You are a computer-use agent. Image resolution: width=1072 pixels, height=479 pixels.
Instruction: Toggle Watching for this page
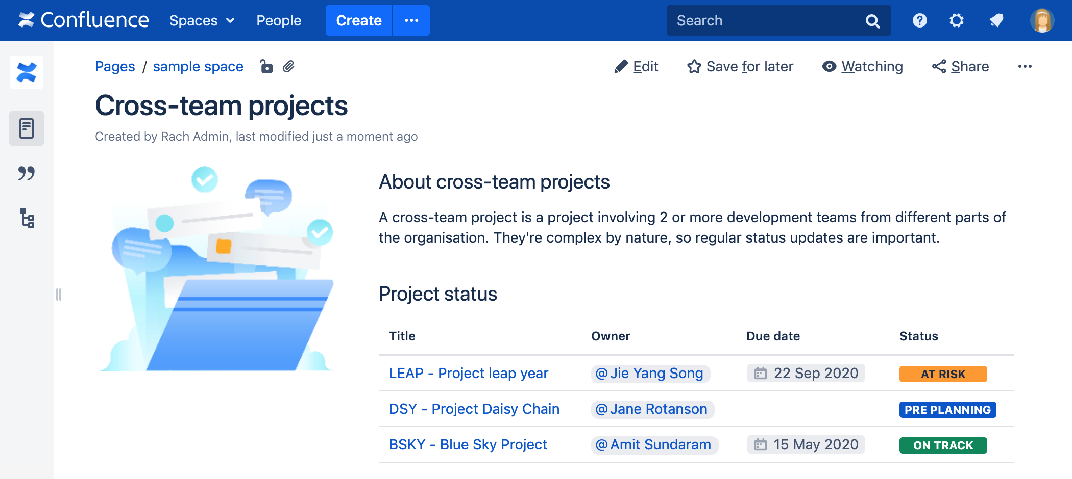(x=863, y=67)
